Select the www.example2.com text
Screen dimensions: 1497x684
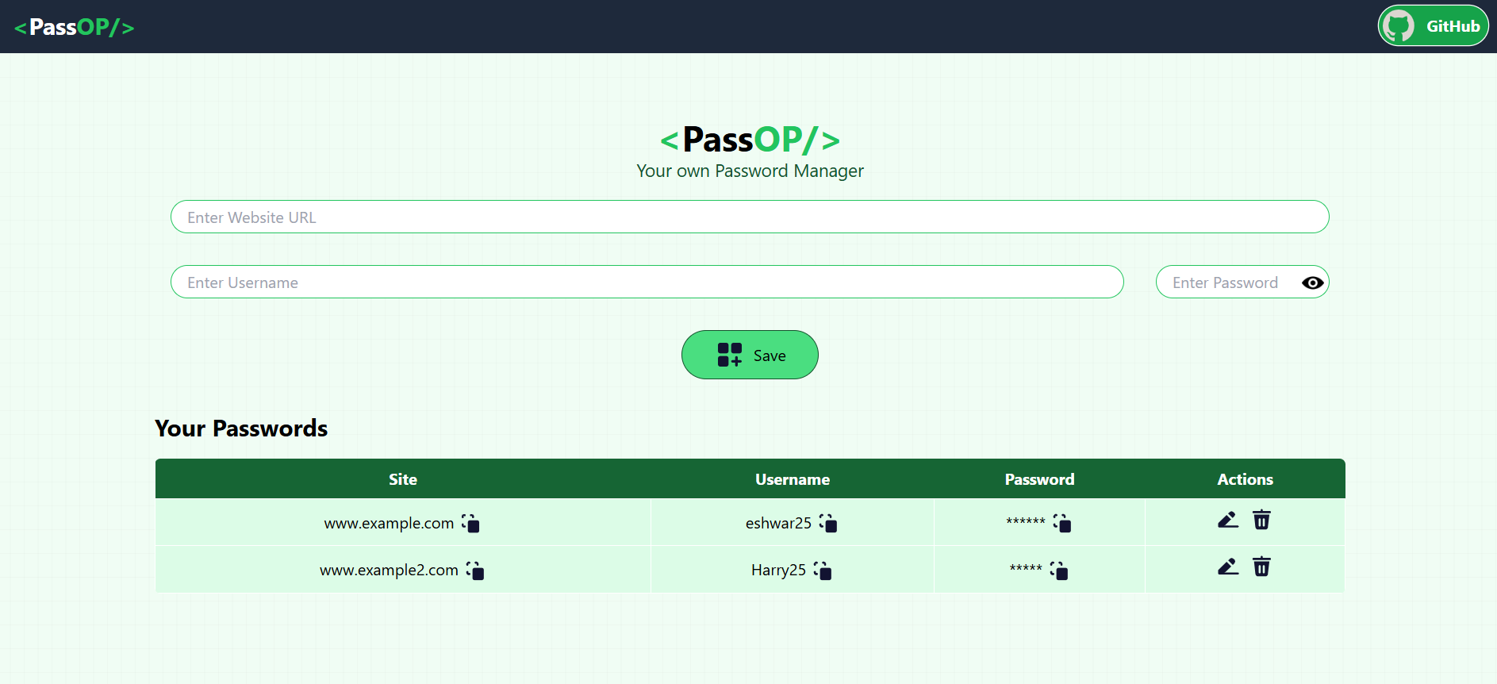coord(389,570)
